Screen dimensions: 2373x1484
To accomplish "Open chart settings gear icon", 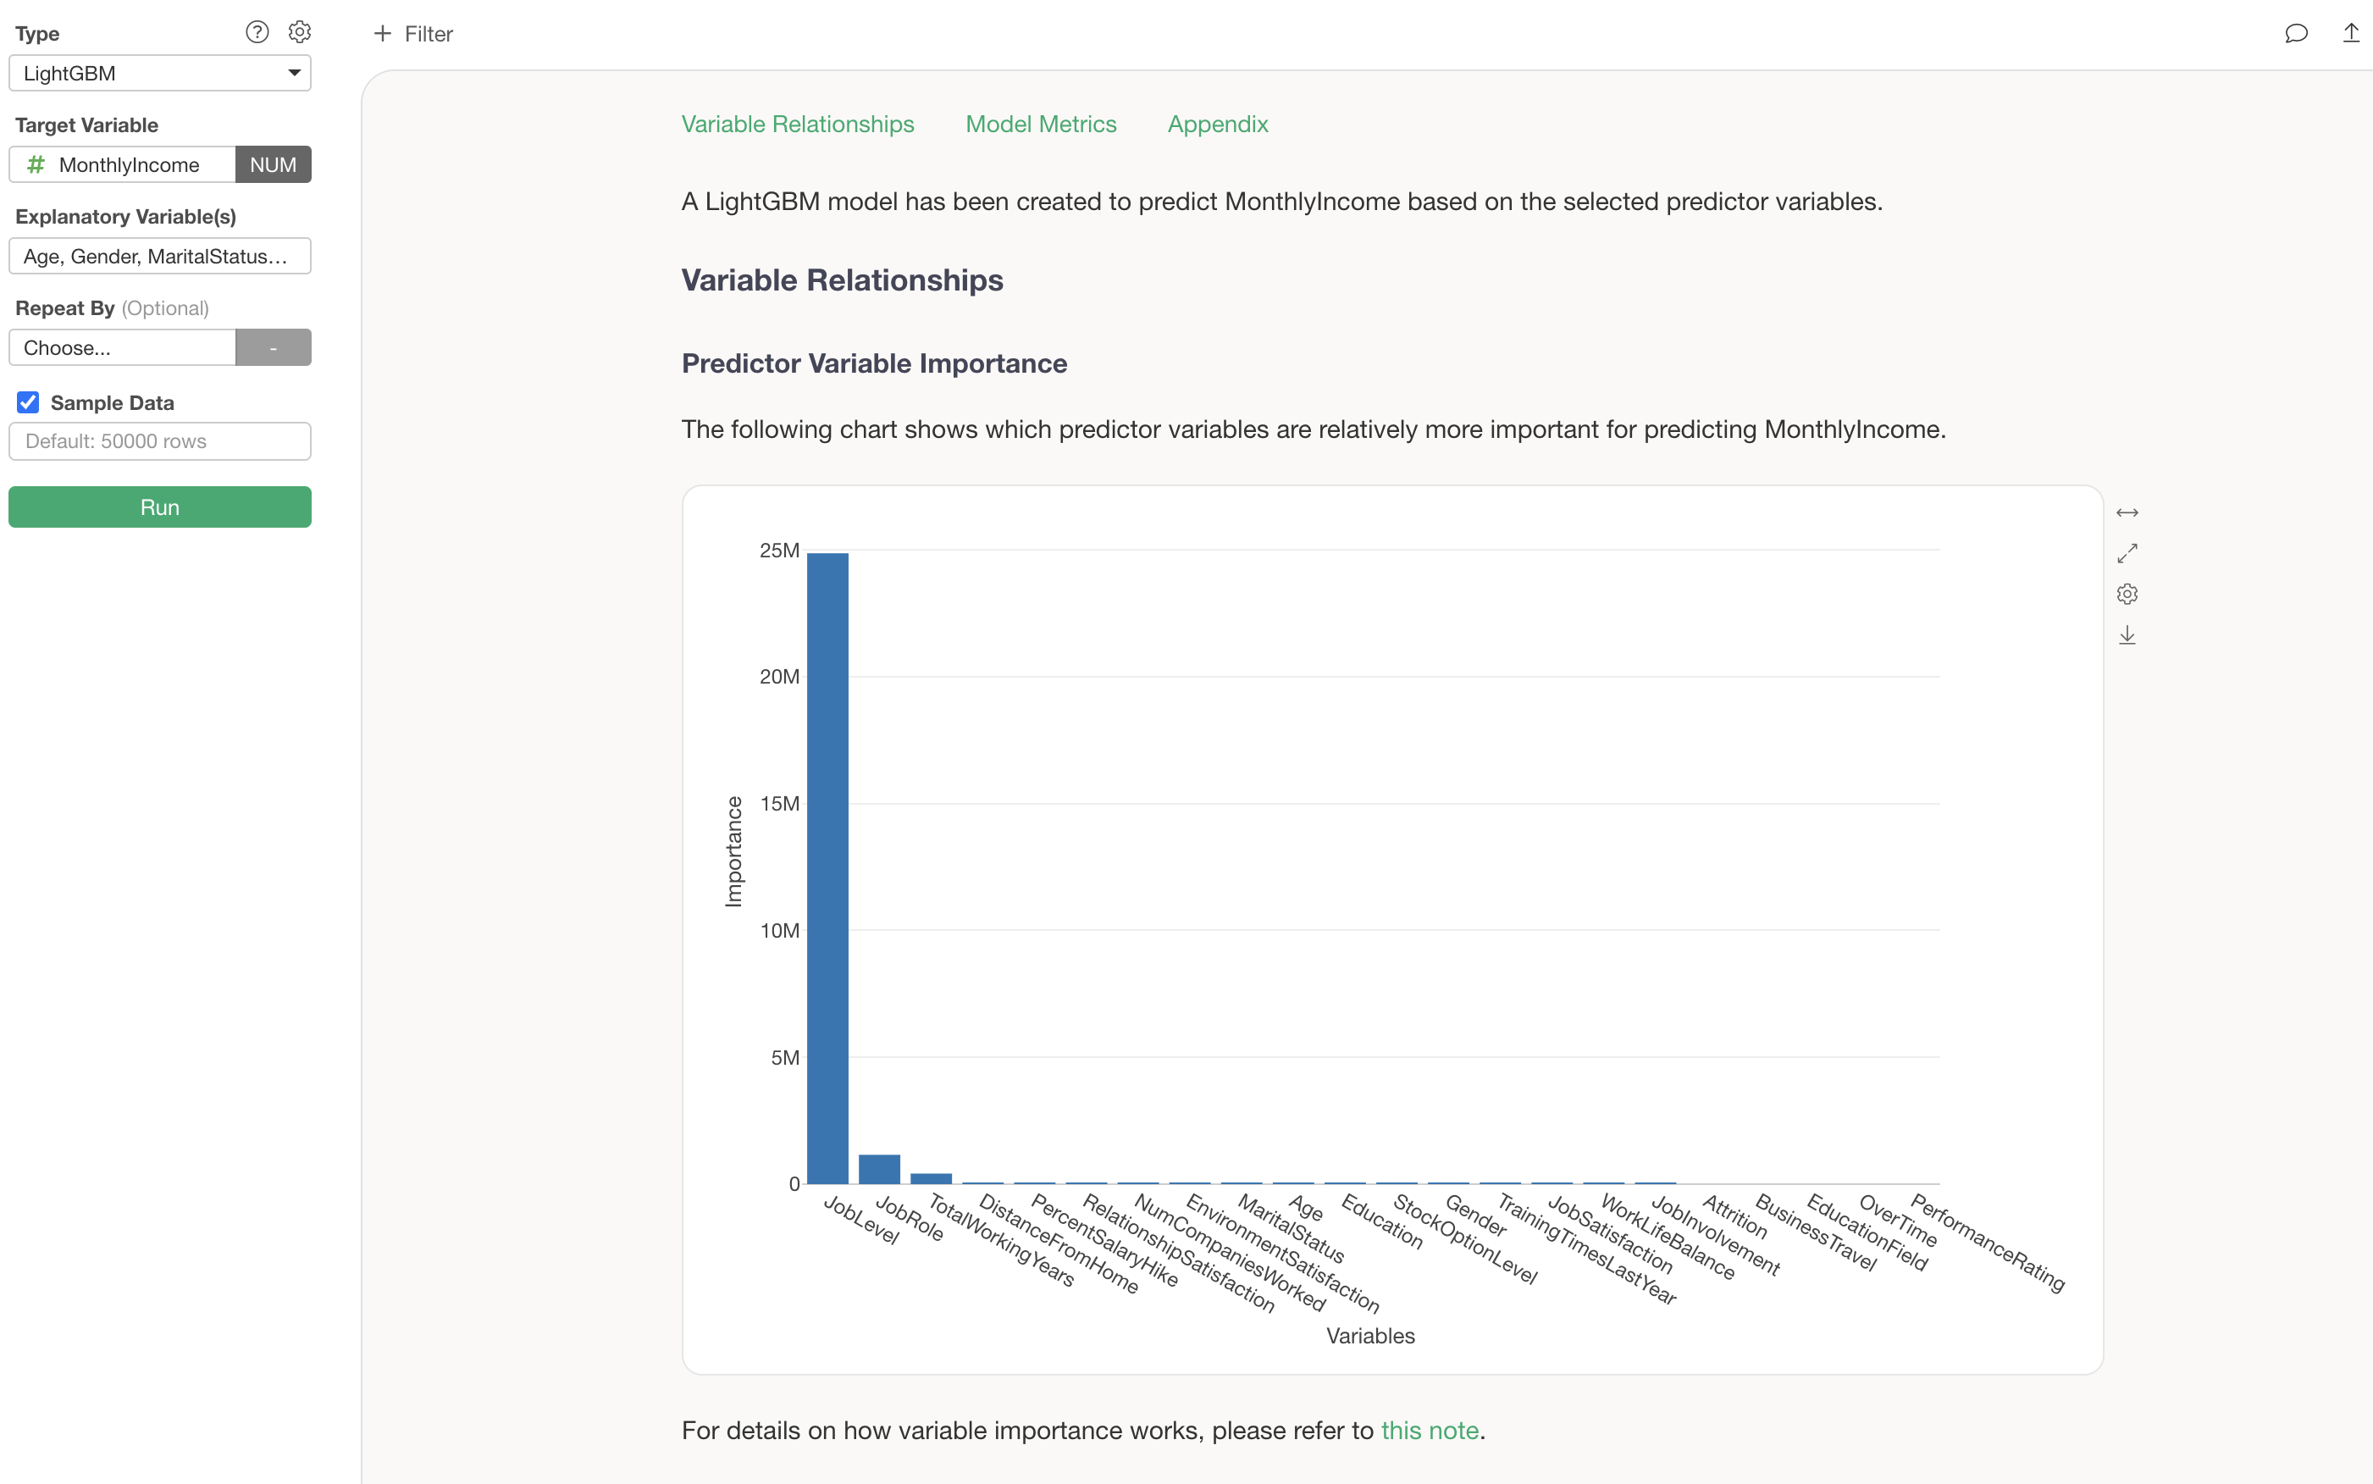I will pyautogui.click(x=2127, y=594).
